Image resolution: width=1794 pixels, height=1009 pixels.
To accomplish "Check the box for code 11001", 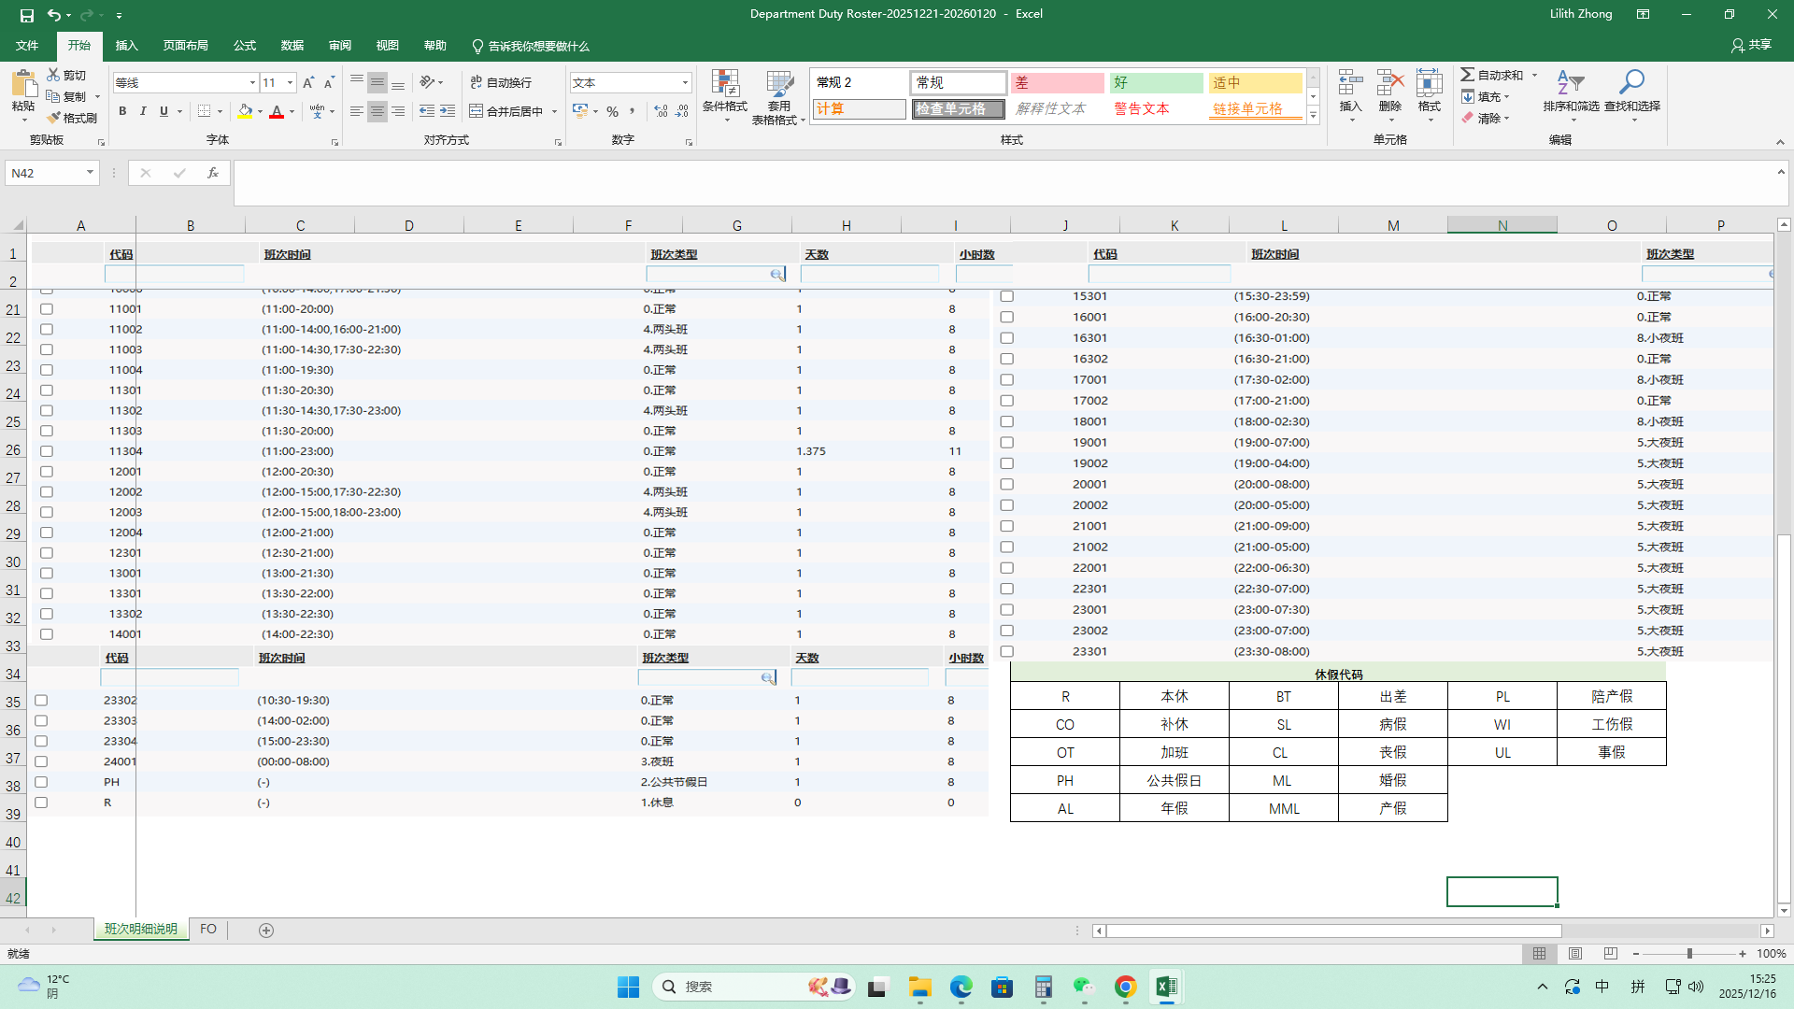I will pos(47,309).
